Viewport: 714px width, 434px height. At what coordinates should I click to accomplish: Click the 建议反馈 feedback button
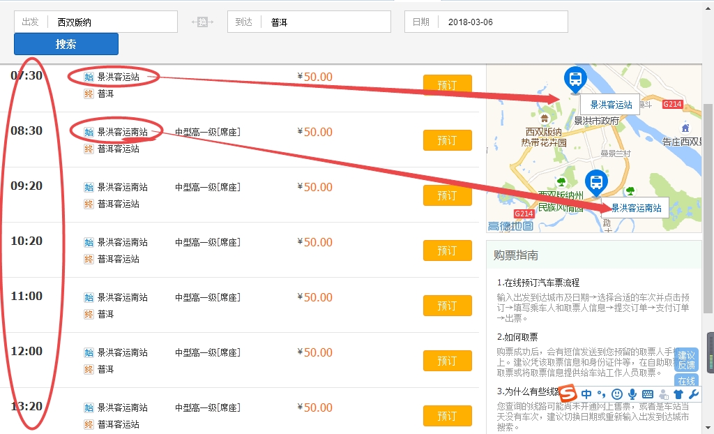(x=686, y=360)
